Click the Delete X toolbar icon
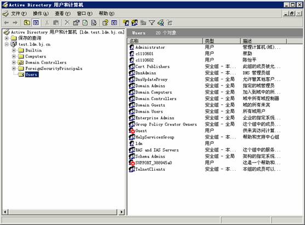The height and width of the screenshot is (225, 305). click(x=67, y=23)
